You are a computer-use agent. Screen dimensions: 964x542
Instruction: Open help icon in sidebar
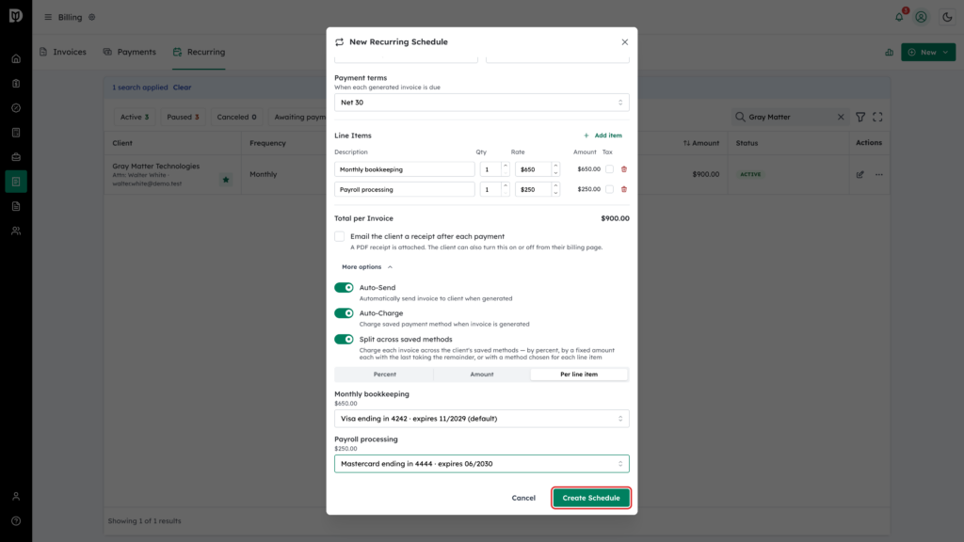[16, 521]
